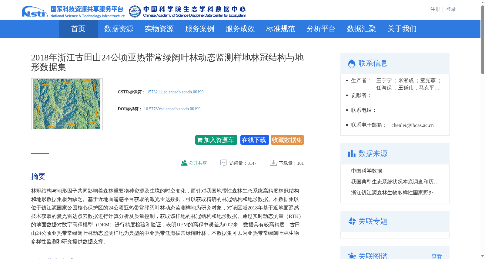
Task: Click the 关联专题 panel heading
Action: click(x=373, y=221)
